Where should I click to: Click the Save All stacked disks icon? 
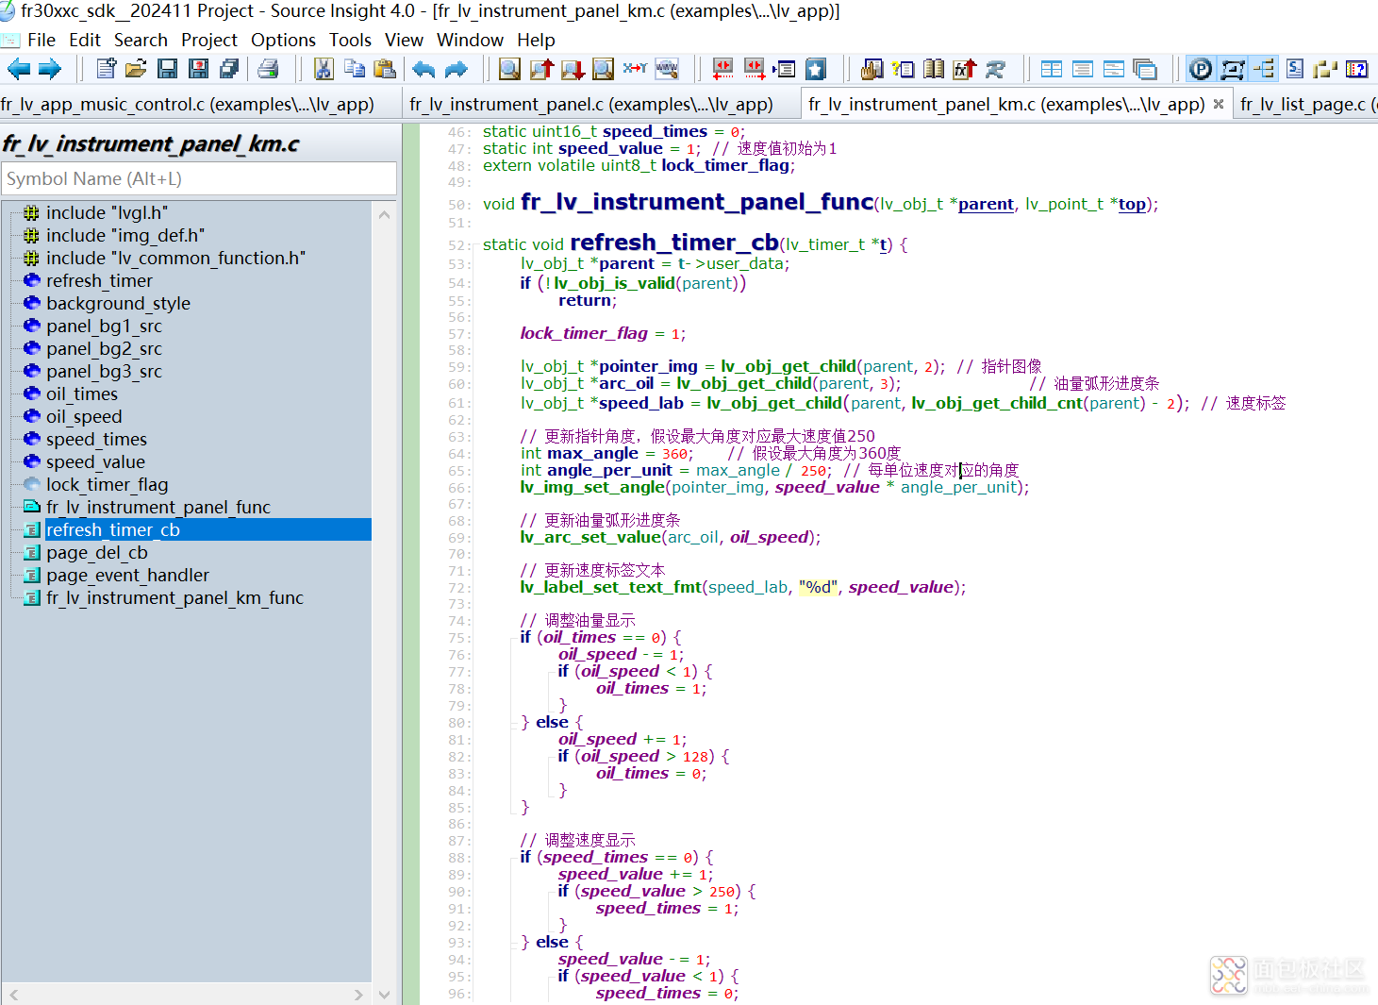[229, 69]
